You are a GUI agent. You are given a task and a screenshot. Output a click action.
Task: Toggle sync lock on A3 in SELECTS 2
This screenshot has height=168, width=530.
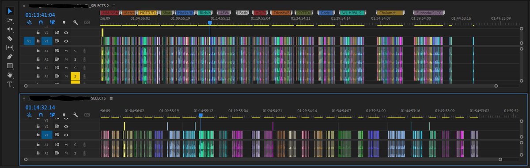pyautogui.click(x=57, y=68)
